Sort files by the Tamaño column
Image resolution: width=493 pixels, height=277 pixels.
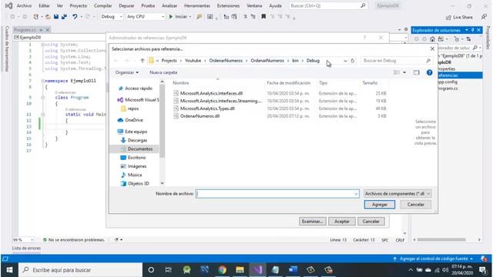(x=370, y=83)
